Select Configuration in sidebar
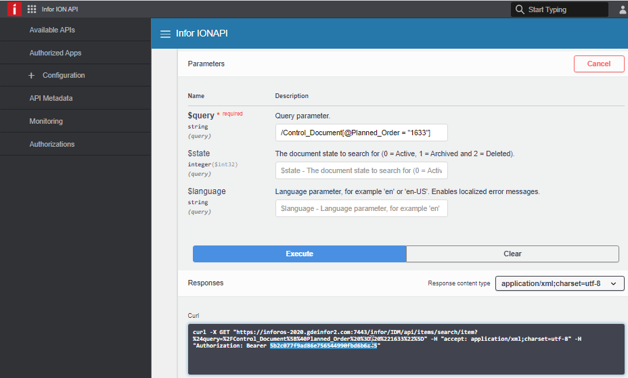The width and height of the screenshot is (628, 378). pos(64,75)
